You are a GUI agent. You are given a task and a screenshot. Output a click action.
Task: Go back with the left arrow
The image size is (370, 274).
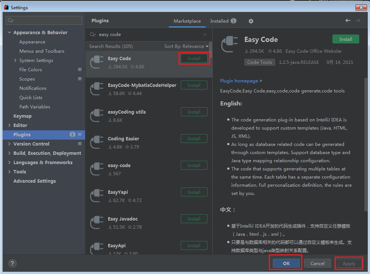(348, 20)
